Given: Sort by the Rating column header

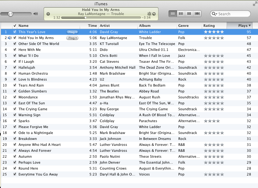Looking at the screenshot, I should pos(214,26).
